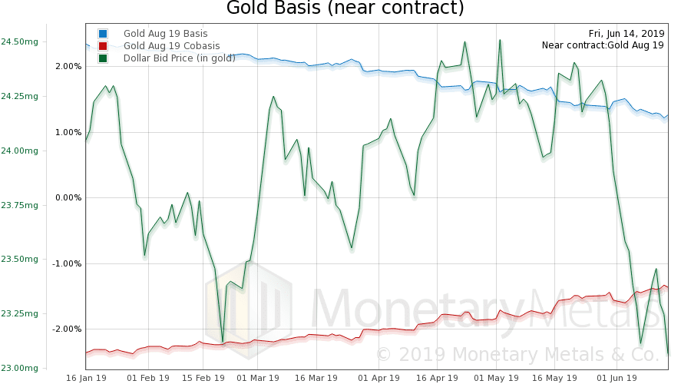Click the 2019 Monetary Metals & Co. copyright text
The width and height of the screenshot is (691, 384).
(517, 355)
